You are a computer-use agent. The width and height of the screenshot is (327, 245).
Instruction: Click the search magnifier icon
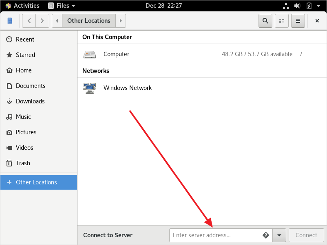coord(265,21)
